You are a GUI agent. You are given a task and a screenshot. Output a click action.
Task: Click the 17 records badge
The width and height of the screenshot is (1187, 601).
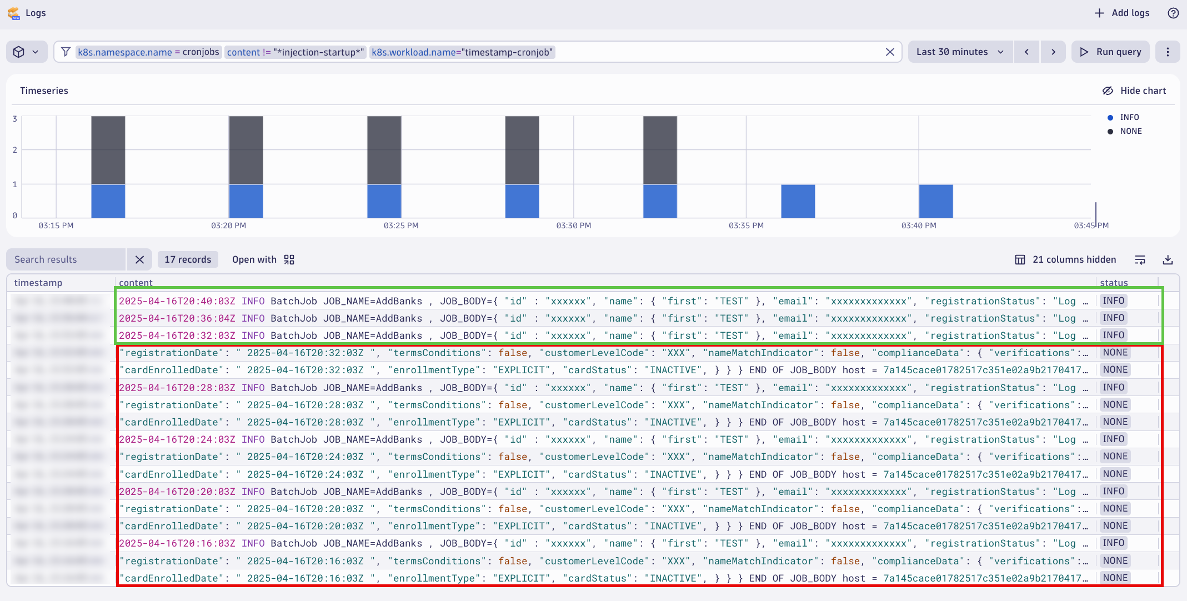point(188,259)
